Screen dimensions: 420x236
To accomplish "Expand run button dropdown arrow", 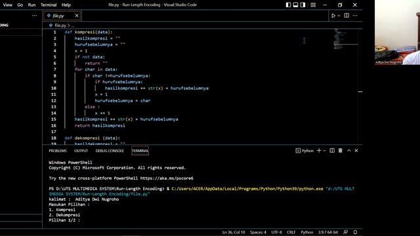I will 339,16.
